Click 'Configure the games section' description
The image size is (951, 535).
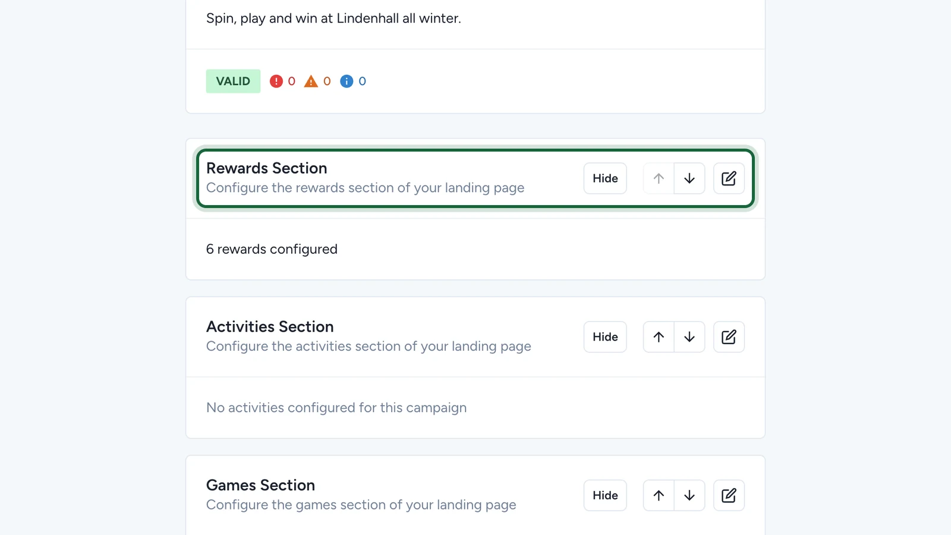361,505
